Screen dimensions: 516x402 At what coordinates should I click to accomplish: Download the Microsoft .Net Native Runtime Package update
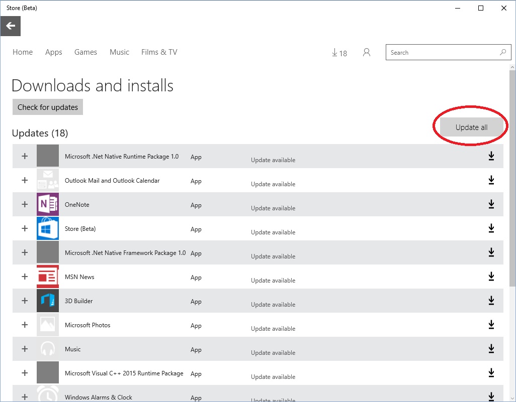pos(491,156)
